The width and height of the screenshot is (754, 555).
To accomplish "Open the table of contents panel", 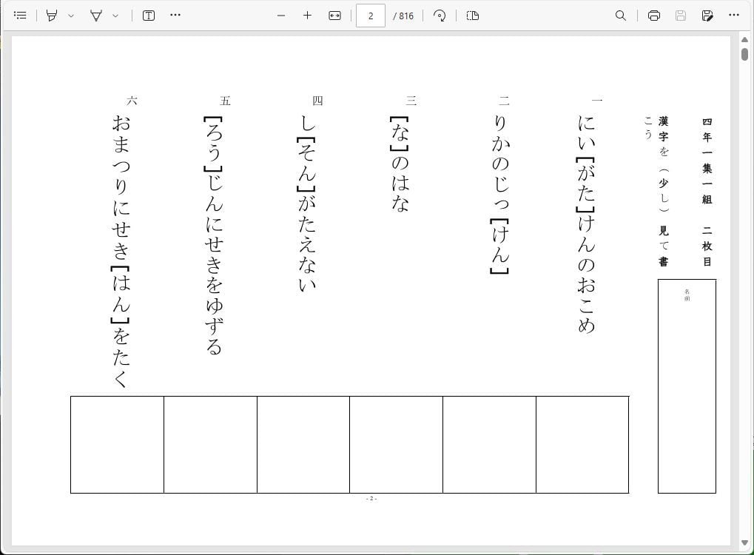I will [21, 16].
